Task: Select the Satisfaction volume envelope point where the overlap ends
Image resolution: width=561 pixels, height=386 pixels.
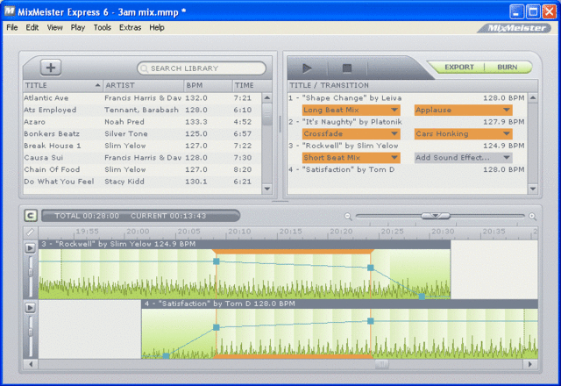Action: (371, 321)
